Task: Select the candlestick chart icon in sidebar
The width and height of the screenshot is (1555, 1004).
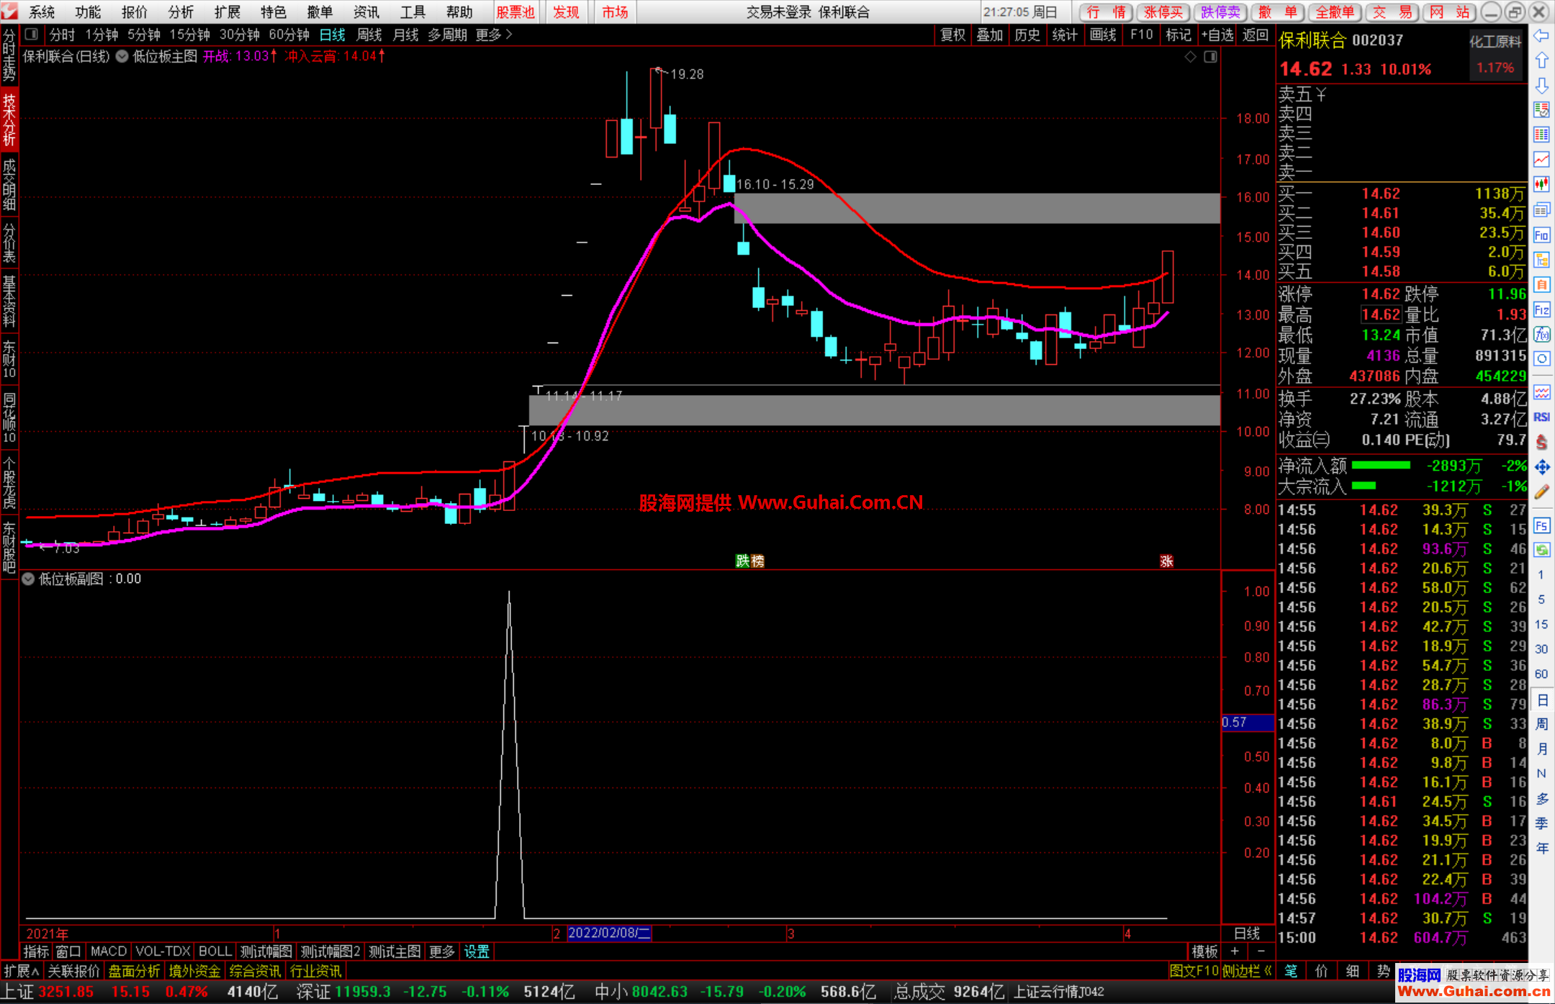Action: tap(1541, 185)
